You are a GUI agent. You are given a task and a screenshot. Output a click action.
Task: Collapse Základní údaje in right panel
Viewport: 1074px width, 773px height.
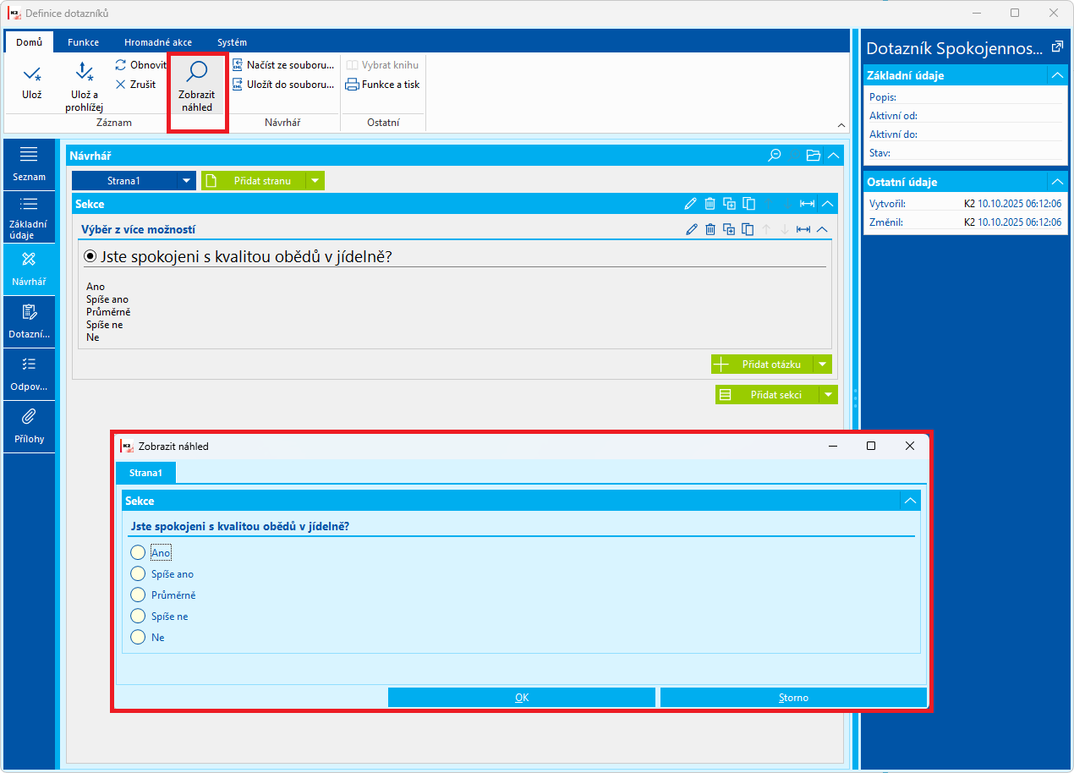click(x=1057, y=75)
